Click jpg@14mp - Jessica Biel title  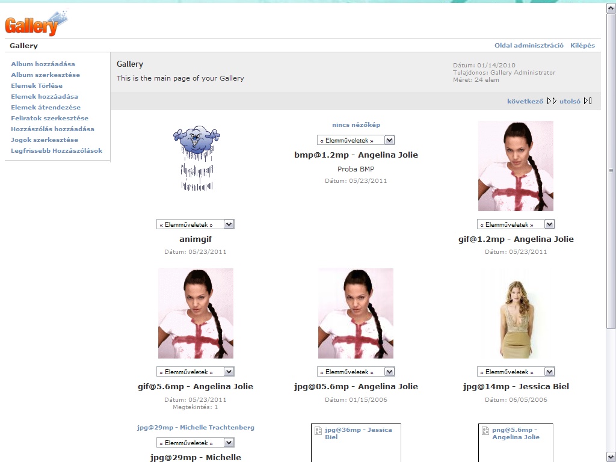pyautogui.click(x=516, y=387)
